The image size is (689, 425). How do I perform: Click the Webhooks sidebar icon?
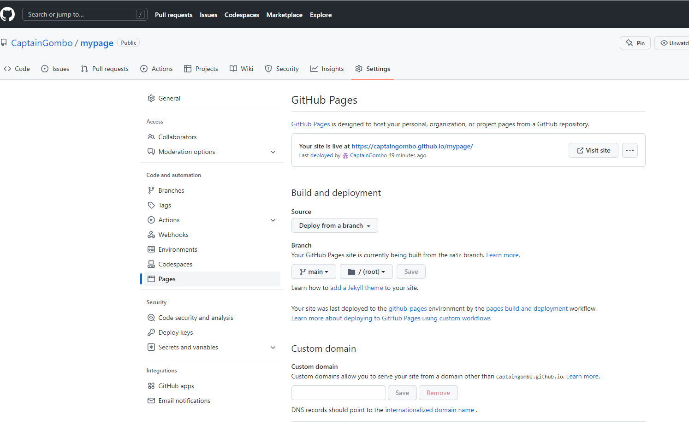(x=151, y=235)
